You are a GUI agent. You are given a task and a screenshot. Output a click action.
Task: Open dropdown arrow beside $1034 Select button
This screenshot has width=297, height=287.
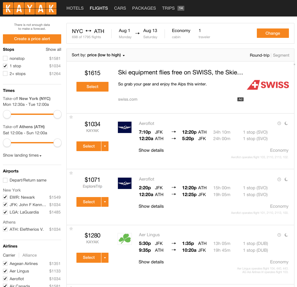pyautogui.click(x=105, y=146)
